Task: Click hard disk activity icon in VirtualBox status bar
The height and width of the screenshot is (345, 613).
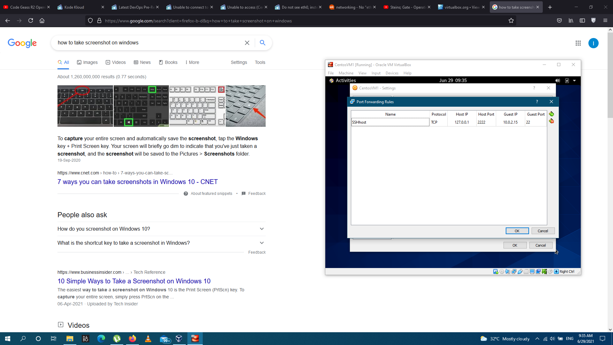Action: [496, 272]
